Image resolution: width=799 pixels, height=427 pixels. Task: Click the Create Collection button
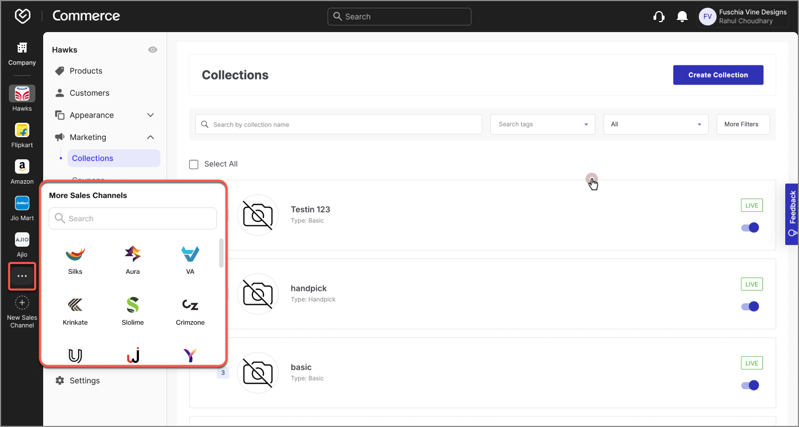point(718,75)
